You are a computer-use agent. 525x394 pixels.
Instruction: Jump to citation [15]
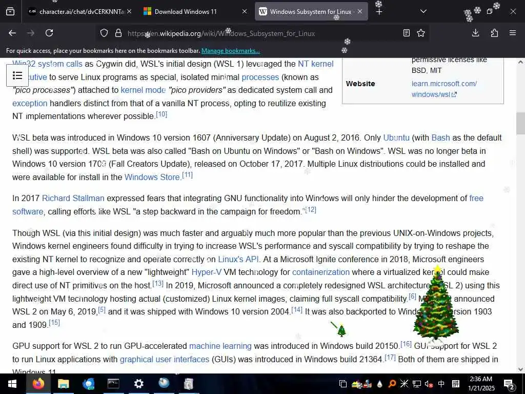click(x=54, y=323)
